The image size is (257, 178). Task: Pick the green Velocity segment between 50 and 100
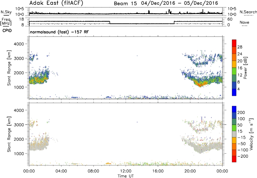[x=234, y=122]
